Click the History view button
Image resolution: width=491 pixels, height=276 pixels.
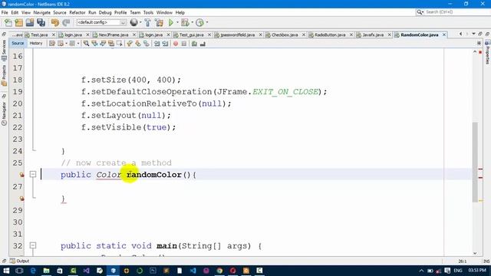pyautogui.click(x=36, y=44)
